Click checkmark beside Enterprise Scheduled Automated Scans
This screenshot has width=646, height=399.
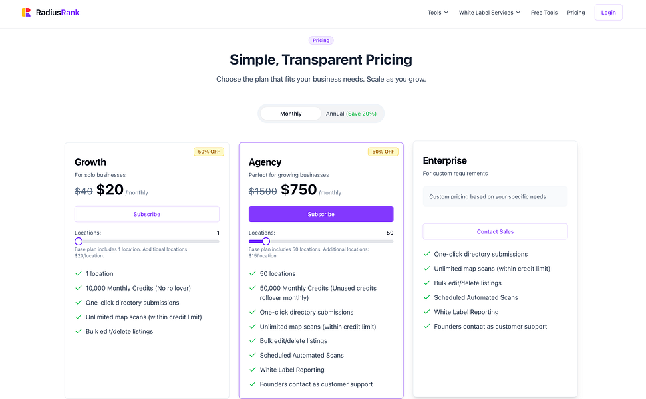coord(427,297)
